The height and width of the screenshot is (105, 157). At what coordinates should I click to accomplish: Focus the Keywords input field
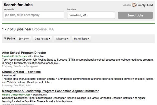(34, 15)
